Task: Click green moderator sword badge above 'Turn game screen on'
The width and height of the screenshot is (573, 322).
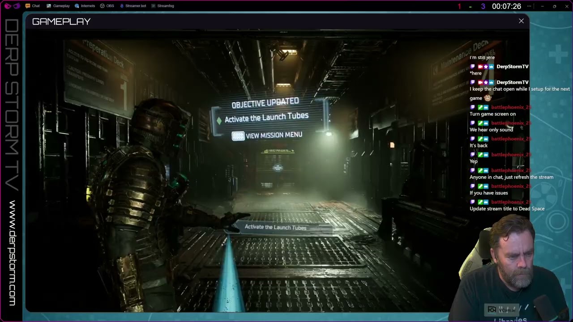Action: point(480,107)
